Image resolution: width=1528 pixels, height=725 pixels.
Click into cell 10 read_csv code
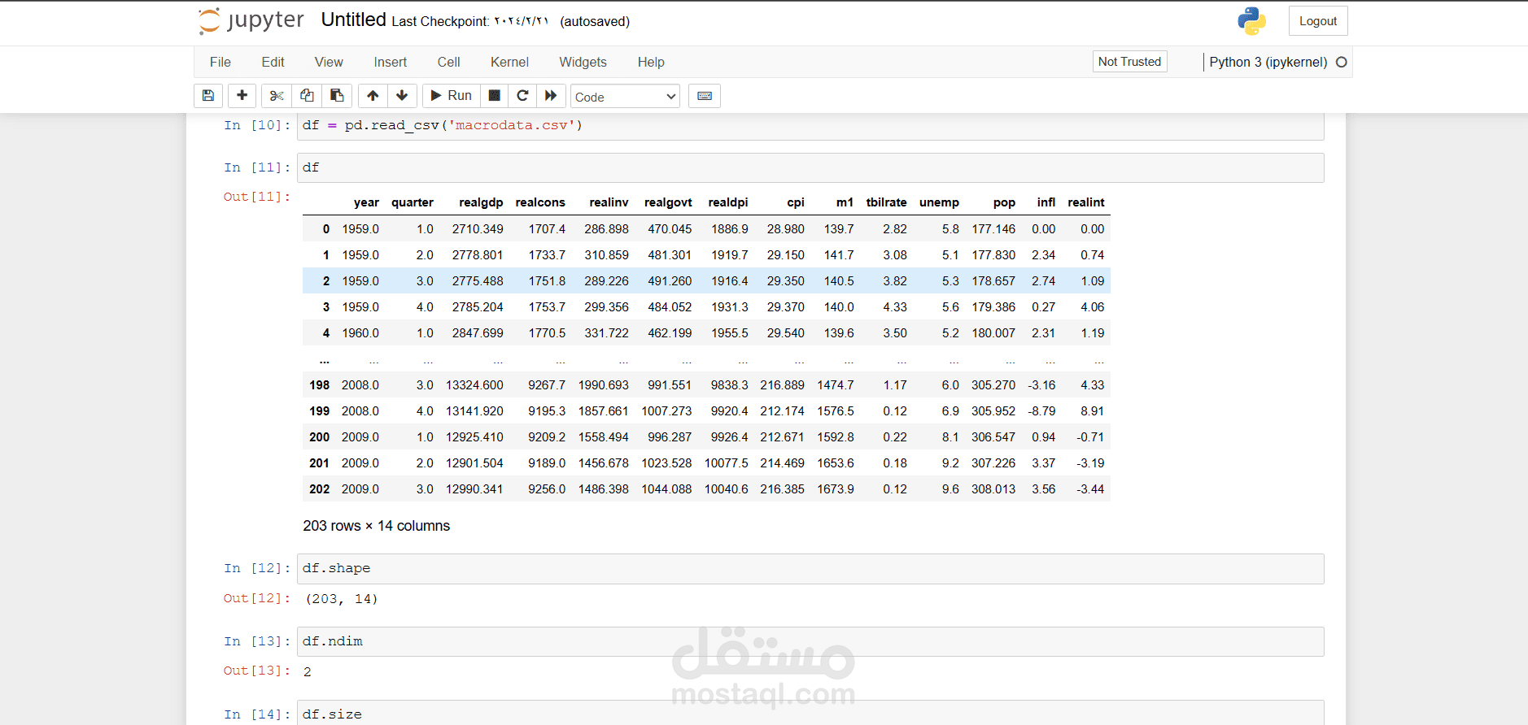point(810,125)
